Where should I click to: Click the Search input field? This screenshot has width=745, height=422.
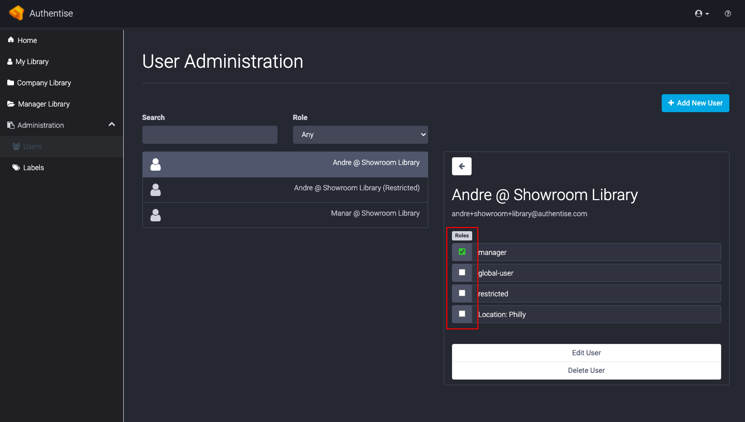[x=210, y=134]
